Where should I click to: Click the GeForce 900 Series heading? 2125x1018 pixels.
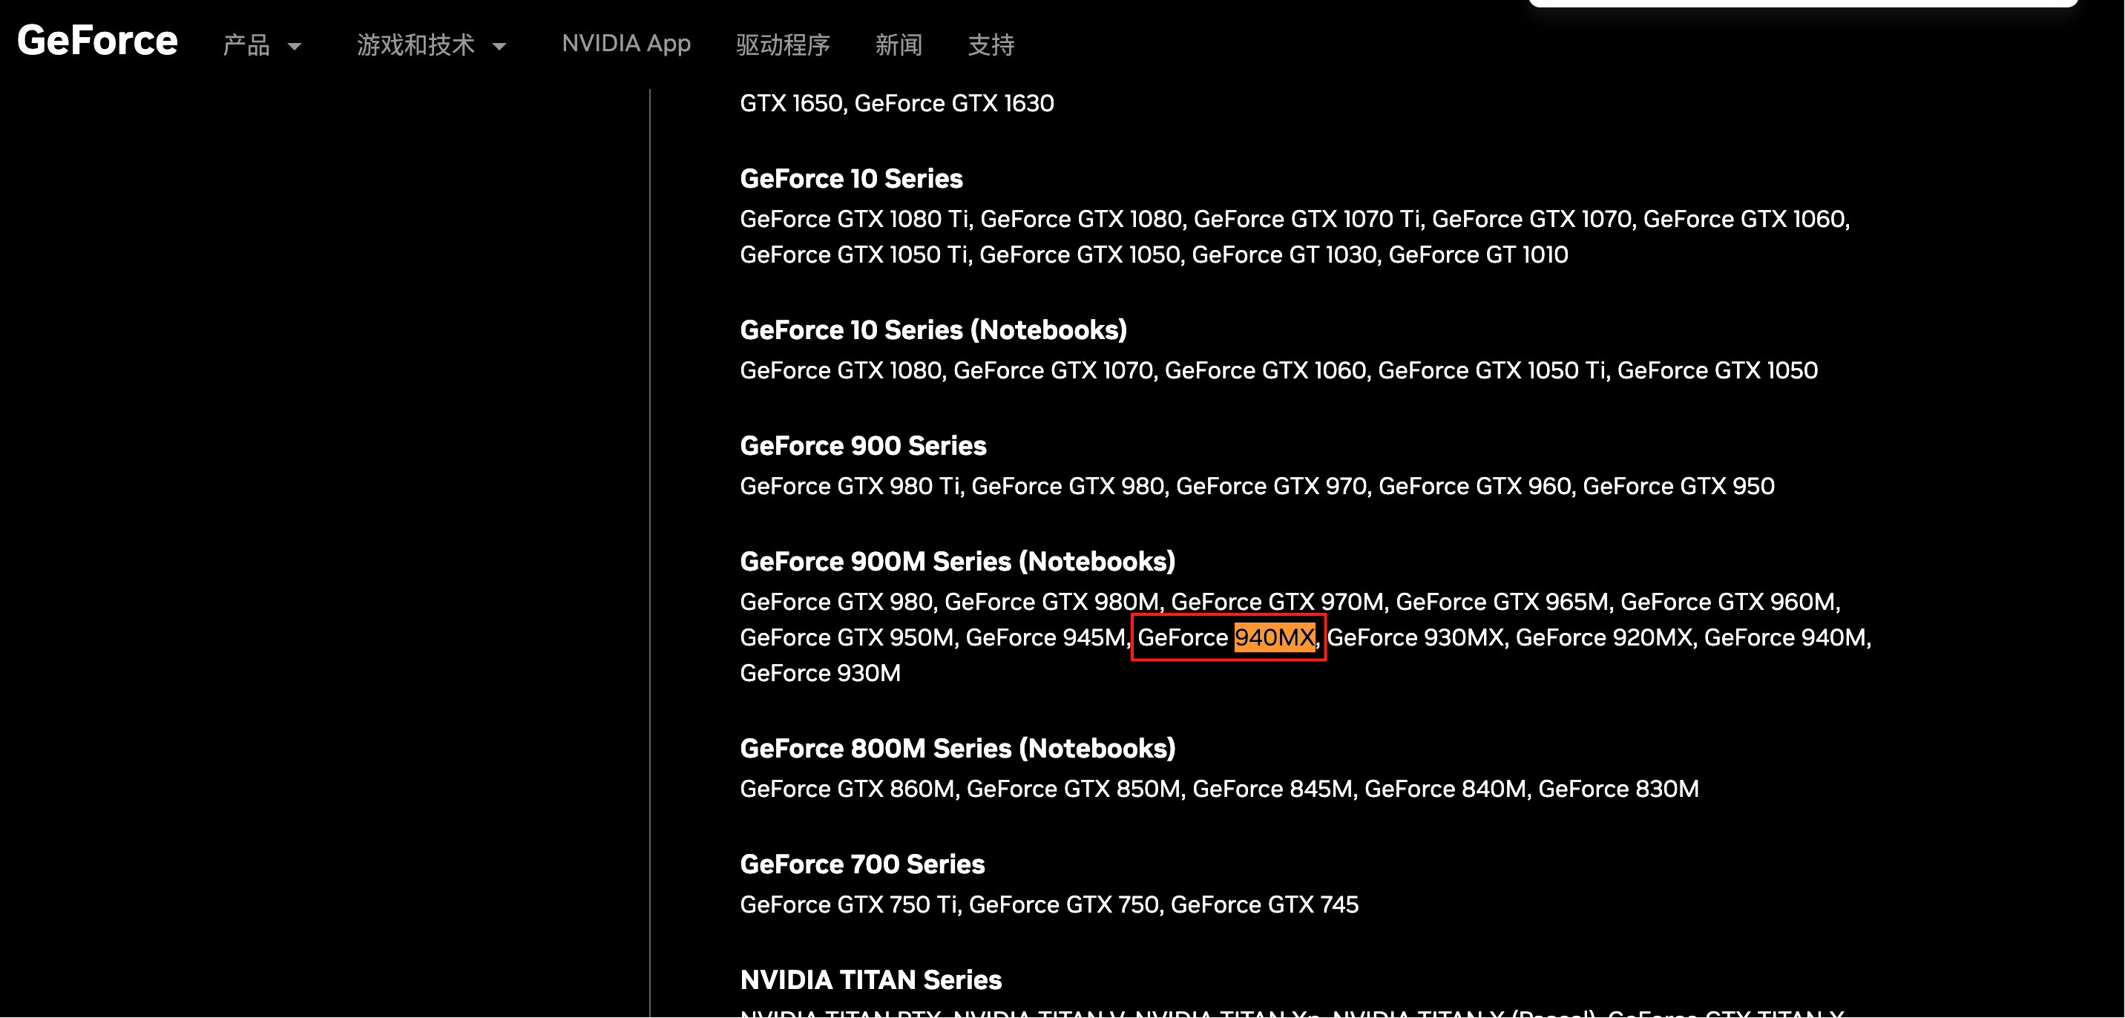click(863, 445)
